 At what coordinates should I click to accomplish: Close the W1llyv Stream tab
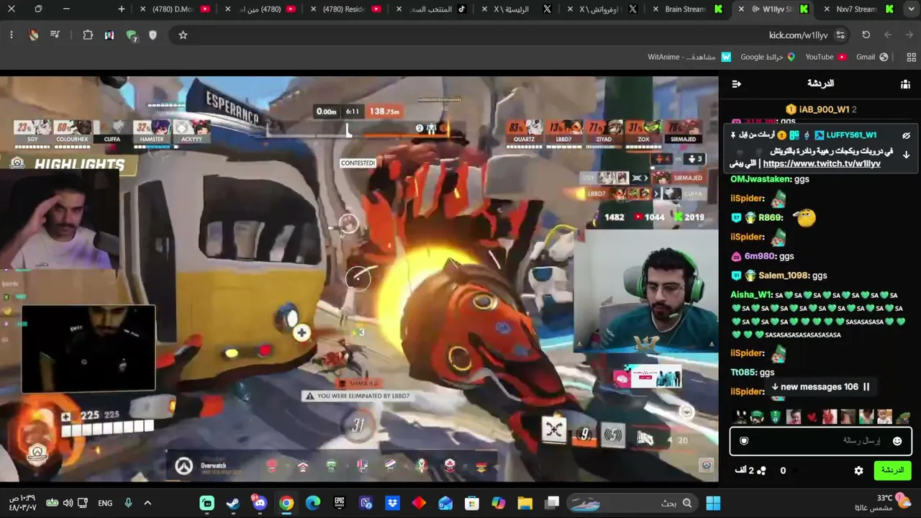pos(741,9)
